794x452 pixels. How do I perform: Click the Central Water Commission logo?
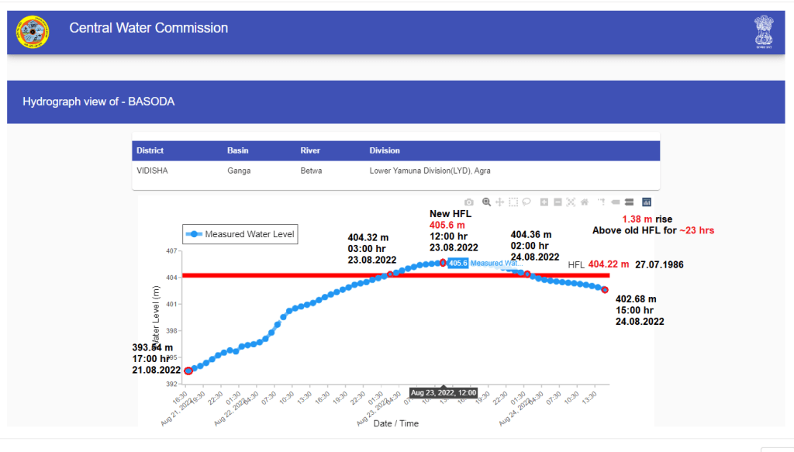click(32, 32)
